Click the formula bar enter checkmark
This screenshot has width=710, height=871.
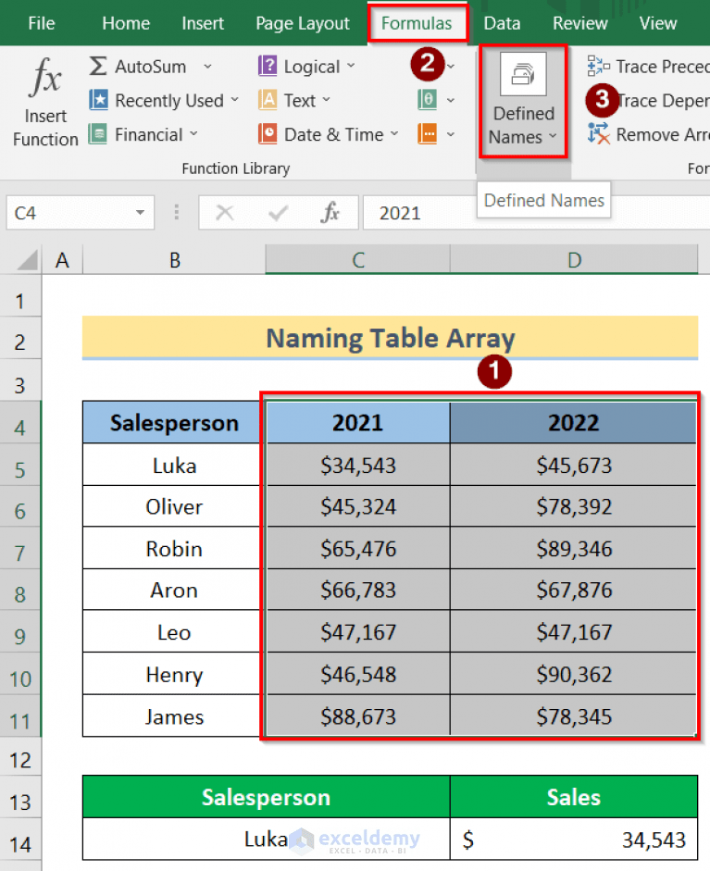click(x=278, y=212)
